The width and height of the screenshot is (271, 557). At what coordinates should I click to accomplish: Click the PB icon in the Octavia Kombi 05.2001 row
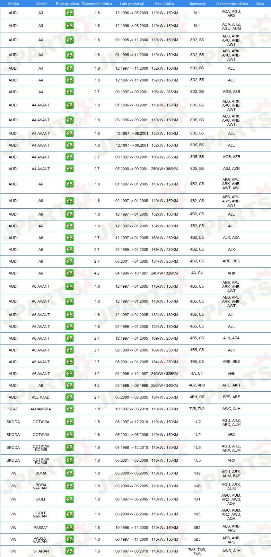click(x=70, y=460)
